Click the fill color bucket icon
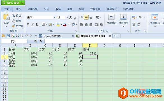164x101 pixels. click(x=58, y=24)
